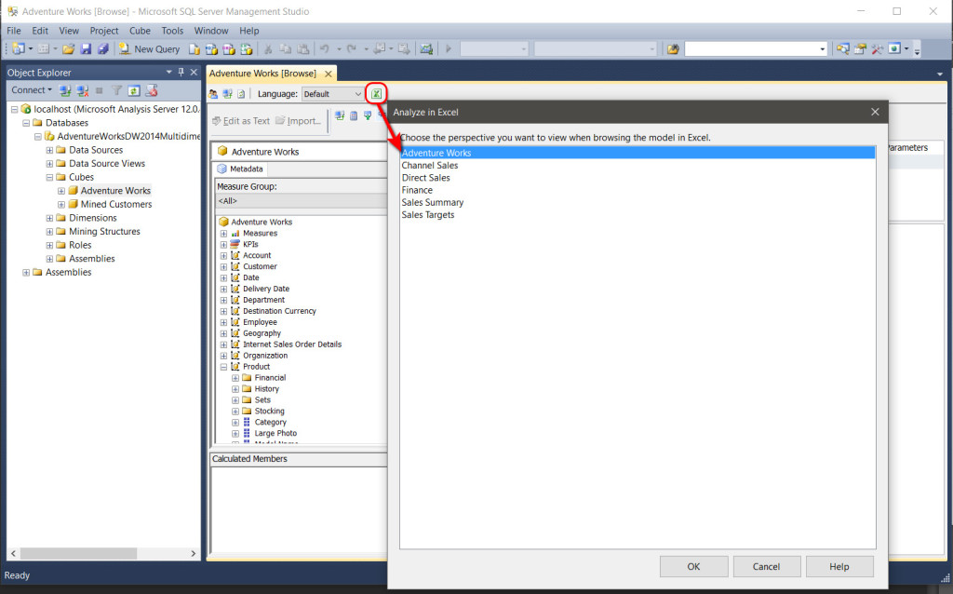Open the Cube menu
The height and width of the screenshot is (594, 953).
click(140, 30)
